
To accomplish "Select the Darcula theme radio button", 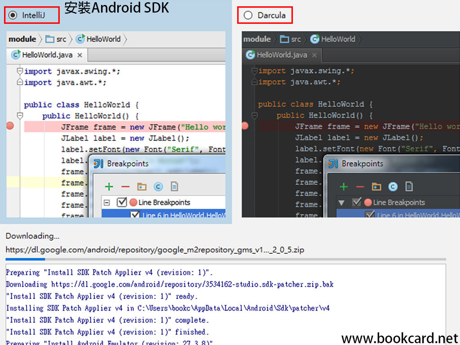I will pos(248,15).
